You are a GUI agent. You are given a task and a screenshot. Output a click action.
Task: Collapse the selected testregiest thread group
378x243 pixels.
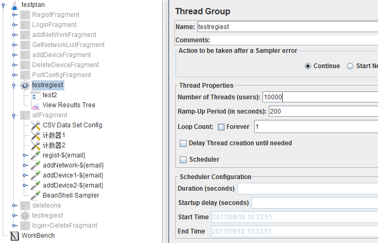click(x=14, y=85)
